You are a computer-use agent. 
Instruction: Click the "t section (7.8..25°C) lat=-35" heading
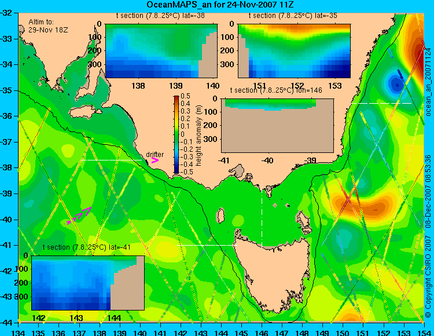tap(293, 16)
